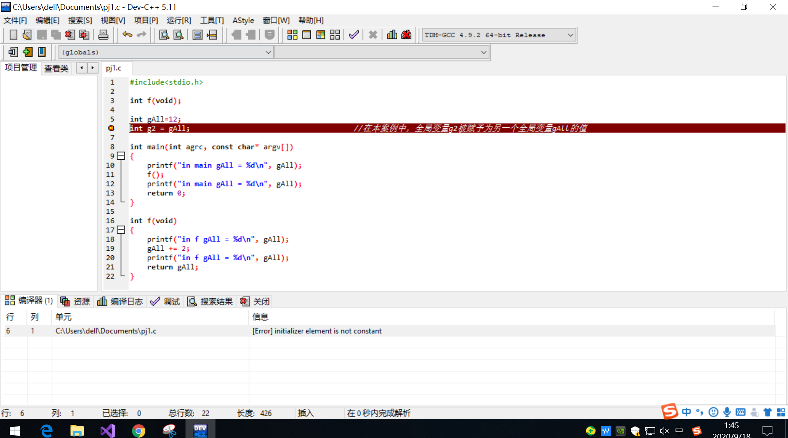The height and width of the screenshot is (438, 788).
Task: Open the 帮助[H] menu
Action: point(311,20)
